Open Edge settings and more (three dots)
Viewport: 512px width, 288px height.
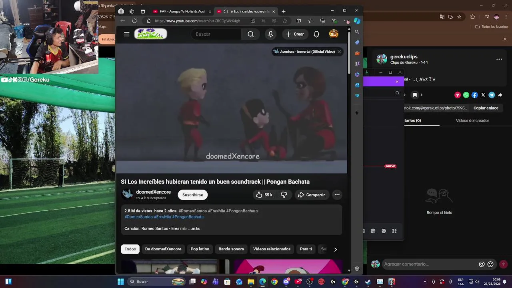346,21
